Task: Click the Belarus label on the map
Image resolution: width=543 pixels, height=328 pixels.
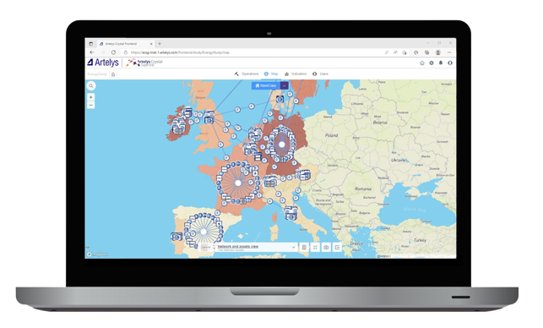Action: coord(380,123)
